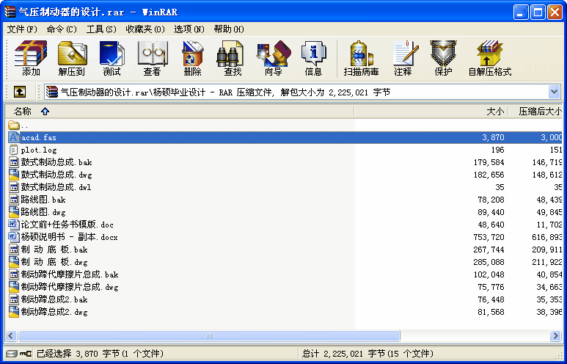Click the 自解压格式 (SFX) icon
This screenshot has width=567, height=364.
point(489,59)
